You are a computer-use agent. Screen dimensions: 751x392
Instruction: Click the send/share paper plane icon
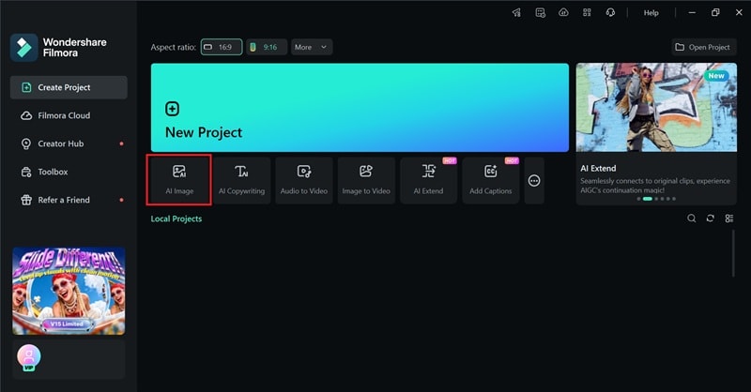[517, 13]
